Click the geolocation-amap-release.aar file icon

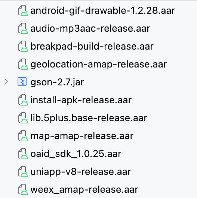click(23, 65)
